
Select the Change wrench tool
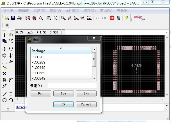click(x=11, y=62)
